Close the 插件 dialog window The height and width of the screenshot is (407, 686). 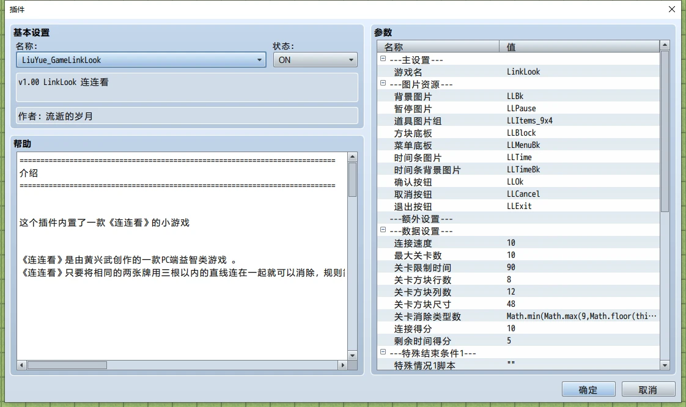pos(672,9)
